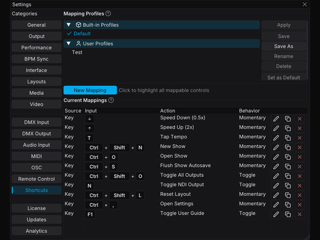Click the Action column header
This screenshot has width=320, height=240.
[168, 110]
